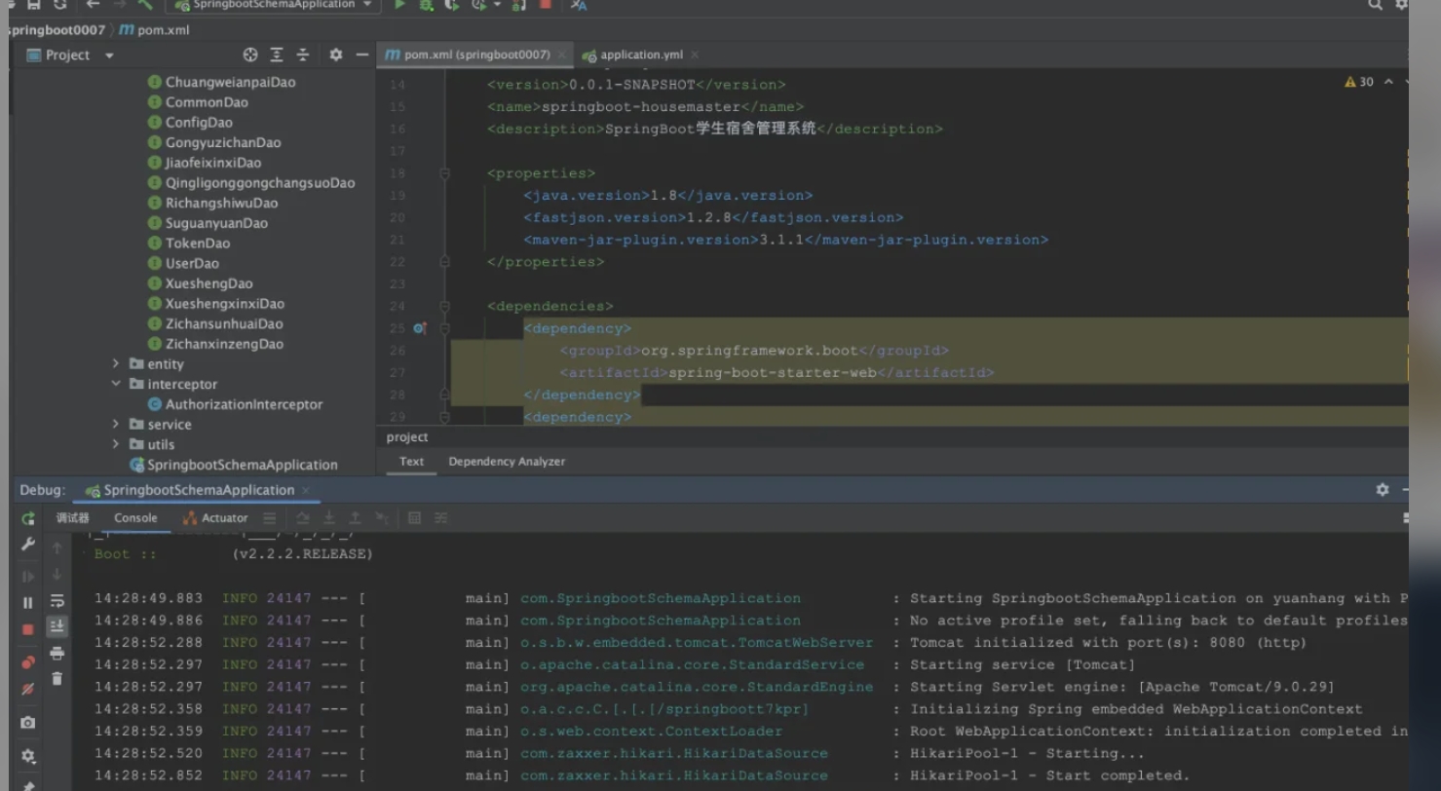The width and height of the screenshot is (1441, 791).
Task: View breakpoints double red dot icon
Action: [28, 662]
